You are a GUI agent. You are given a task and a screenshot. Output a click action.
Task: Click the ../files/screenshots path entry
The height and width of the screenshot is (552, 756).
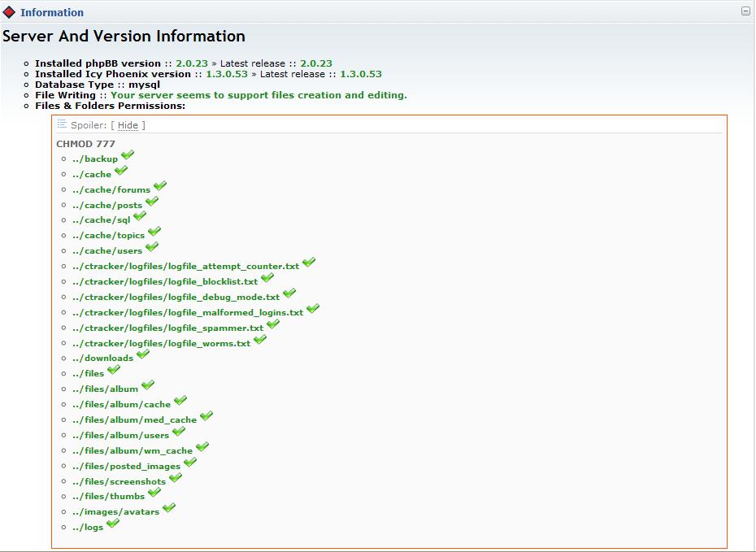pyautogui.click(x=119, y=482)
